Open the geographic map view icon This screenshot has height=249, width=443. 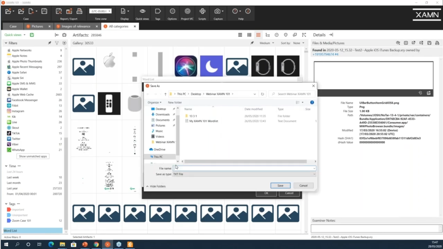tap(286, 35)
